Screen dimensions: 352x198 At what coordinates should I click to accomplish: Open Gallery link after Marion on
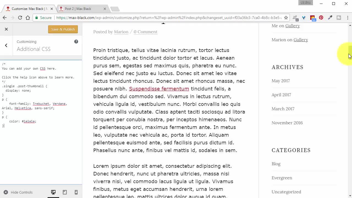pyautogui.click(x=301, y=40)
